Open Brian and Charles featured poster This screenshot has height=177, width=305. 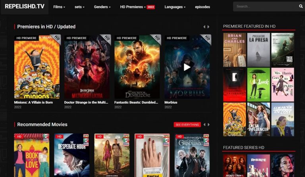(235, 50)
